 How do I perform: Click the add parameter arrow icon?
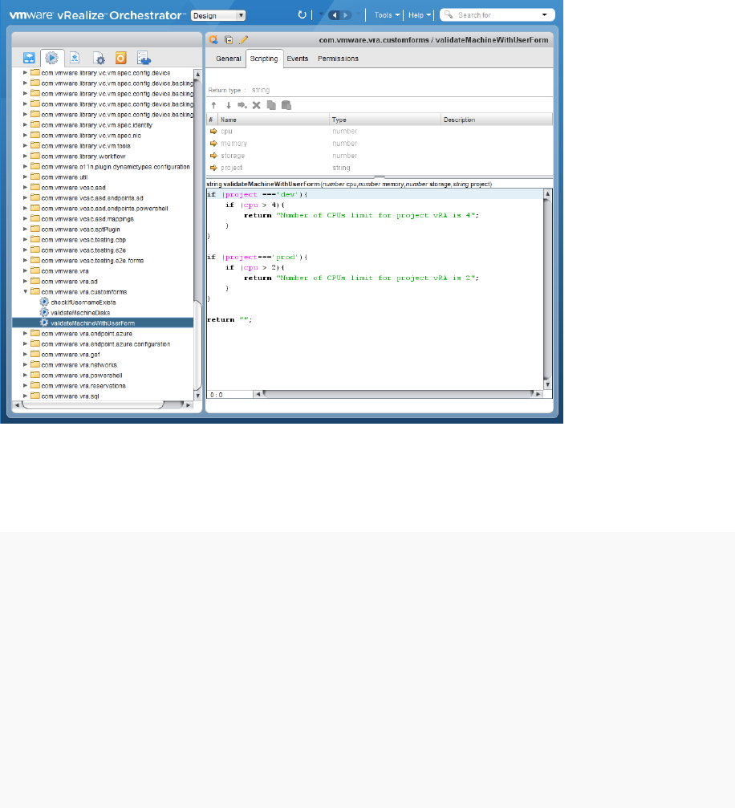pyautogui.click(x=242, y=105)
